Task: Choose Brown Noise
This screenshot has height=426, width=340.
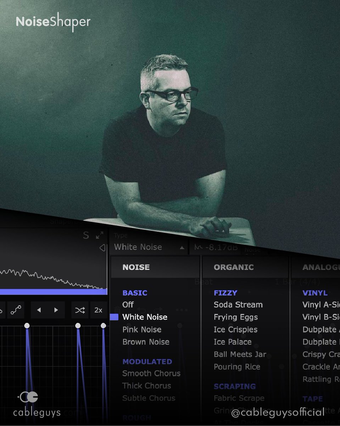Action: click(x=146, y=342)
